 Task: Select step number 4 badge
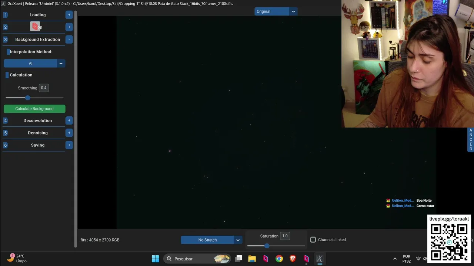tap(5, 120)
